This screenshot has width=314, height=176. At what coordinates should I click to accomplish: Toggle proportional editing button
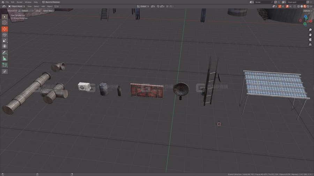(x=167, y=6)
